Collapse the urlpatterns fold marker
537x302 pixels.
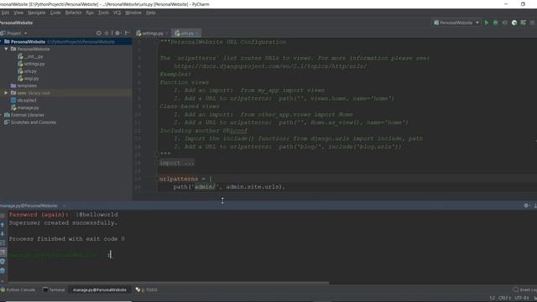(156, 179)
